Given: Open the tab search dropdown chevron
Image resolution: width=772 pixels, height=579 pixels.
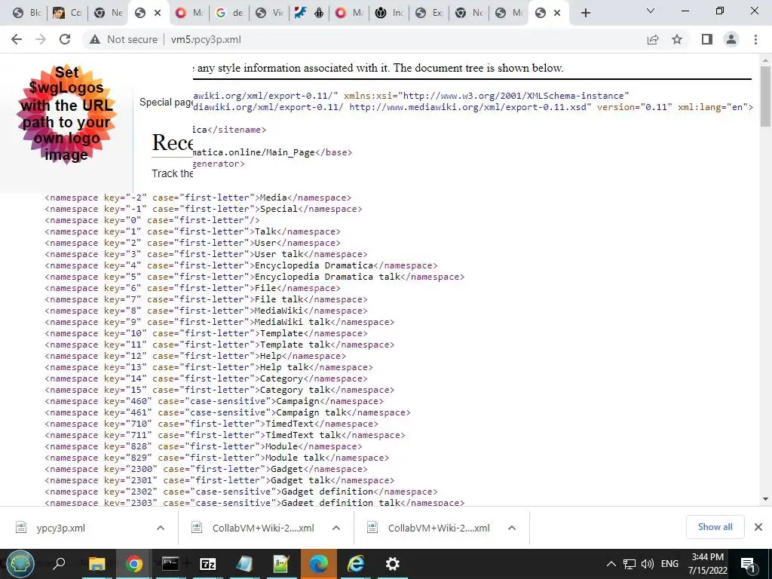Looking at the screenshot, I should point(651,11).
